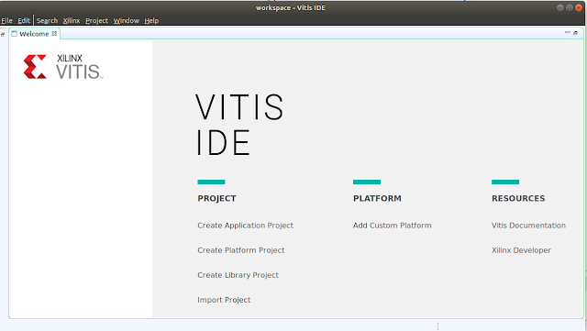587x331 pixels.
Task: Click the VITIS IDE large title
Action: click(239, 125)
